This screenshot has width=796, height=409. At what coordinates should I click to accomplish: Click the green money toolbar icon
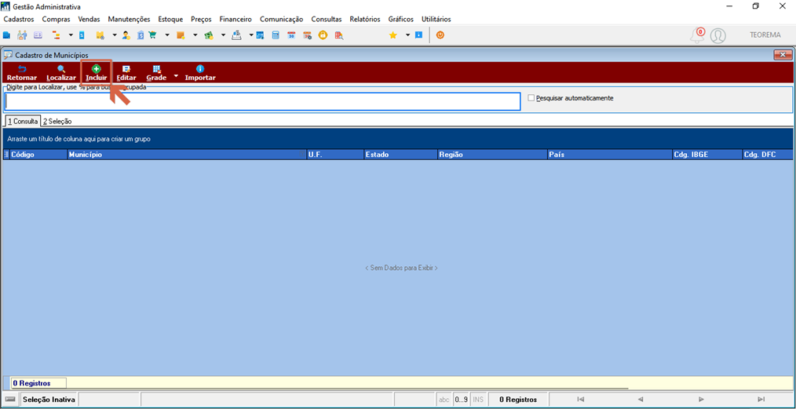(x=207, y=35)
